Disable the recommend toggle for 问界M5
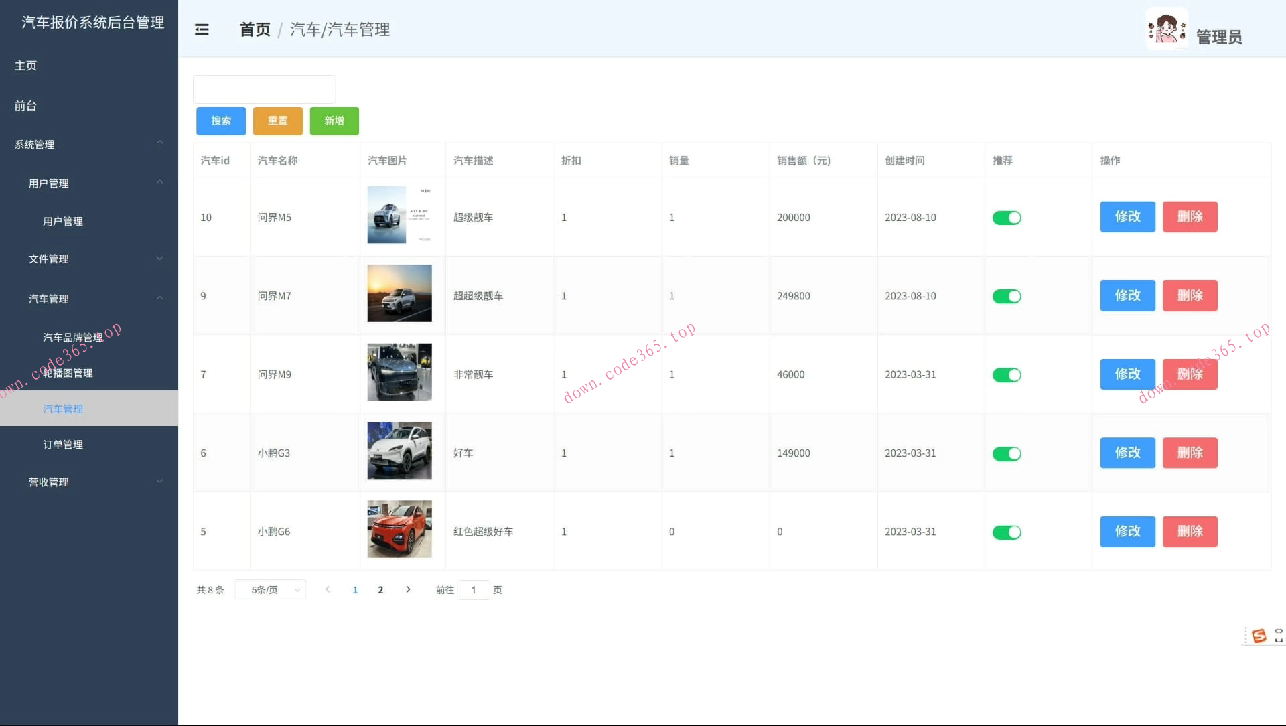Screen dimensions: 1286x726 click(x=1007, y=217)
